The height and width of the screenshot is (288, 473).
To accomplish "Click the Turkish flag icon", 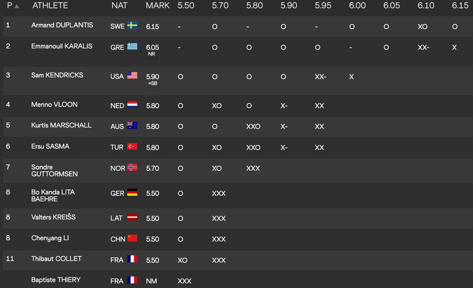I will pyautogui.click(x=132, y=147).
